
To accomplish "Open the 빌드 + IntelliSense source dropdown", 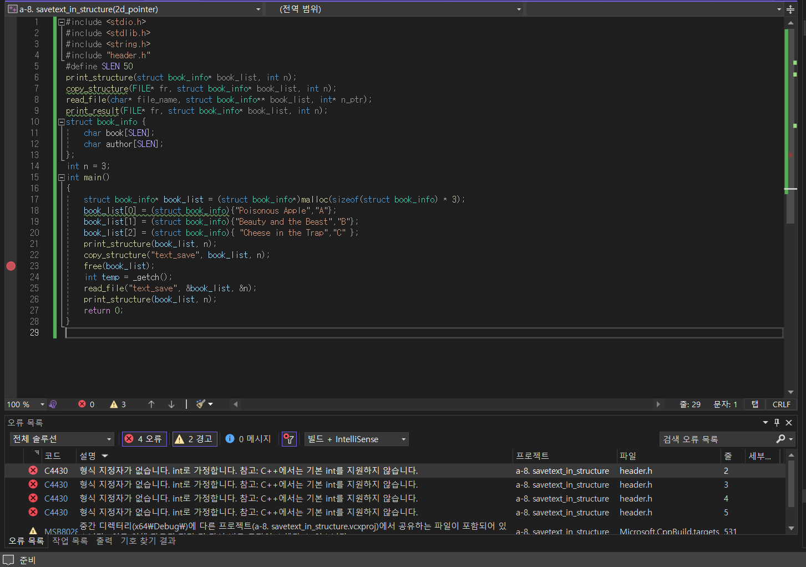I will point(356,439).
